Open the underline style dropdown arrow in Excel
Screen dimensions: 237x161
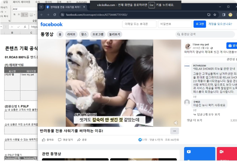pos(26,15)
